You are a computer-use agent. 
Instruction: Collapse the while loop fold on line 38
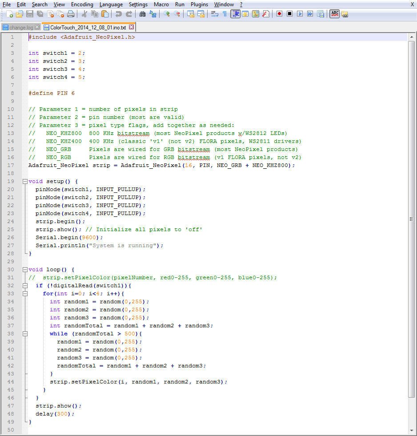pyautogui.click(x=25, y=334)
